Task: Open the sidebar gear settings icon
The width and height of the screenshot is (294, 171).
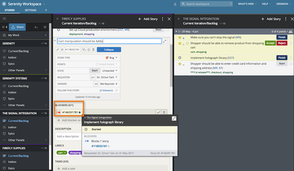Action: tap(45, 27)
